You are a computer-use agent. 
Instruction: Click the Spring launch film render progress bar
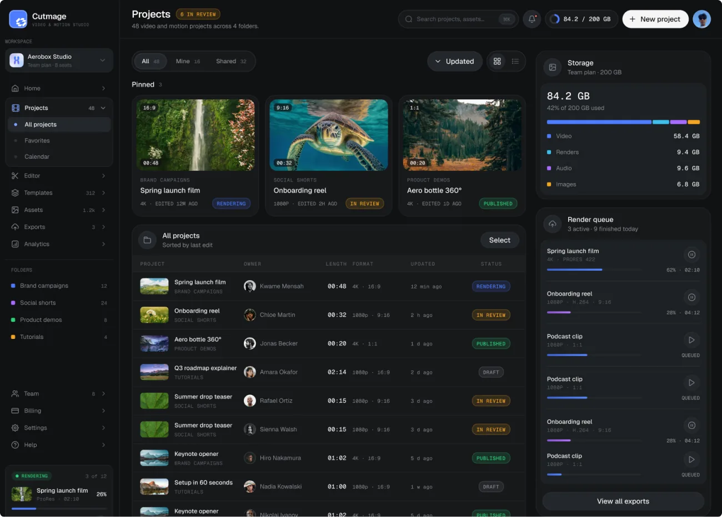tap(594, 270)
